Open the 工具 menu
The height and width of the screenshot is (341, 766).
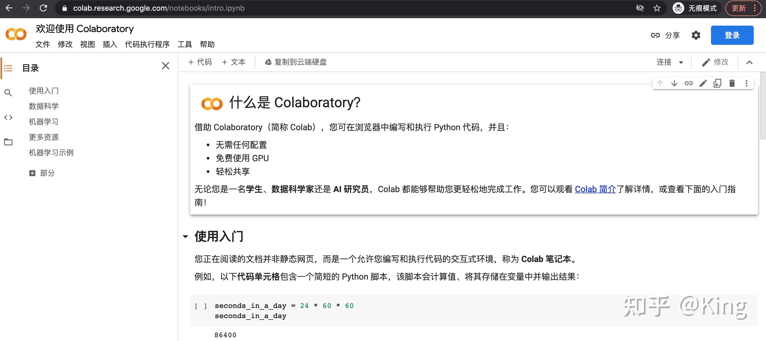coord(185,44)
